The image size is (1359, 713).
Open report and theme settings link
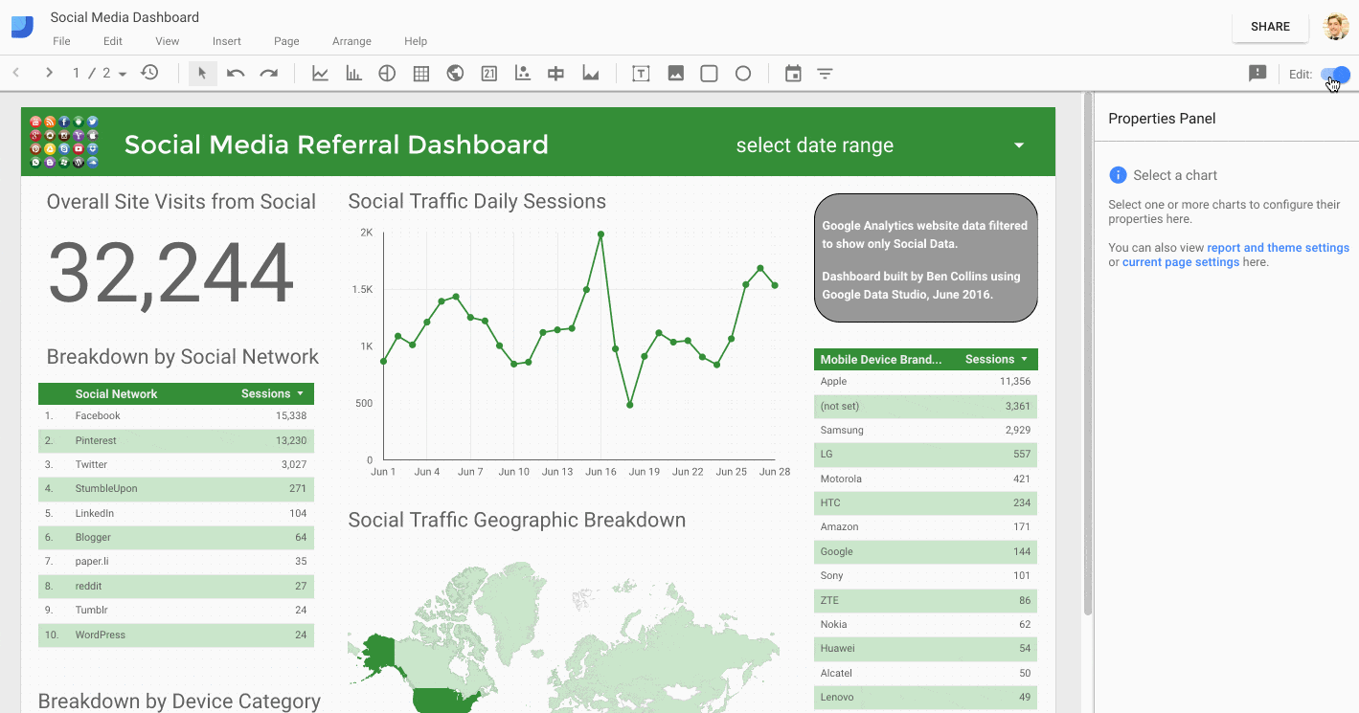1278,247
